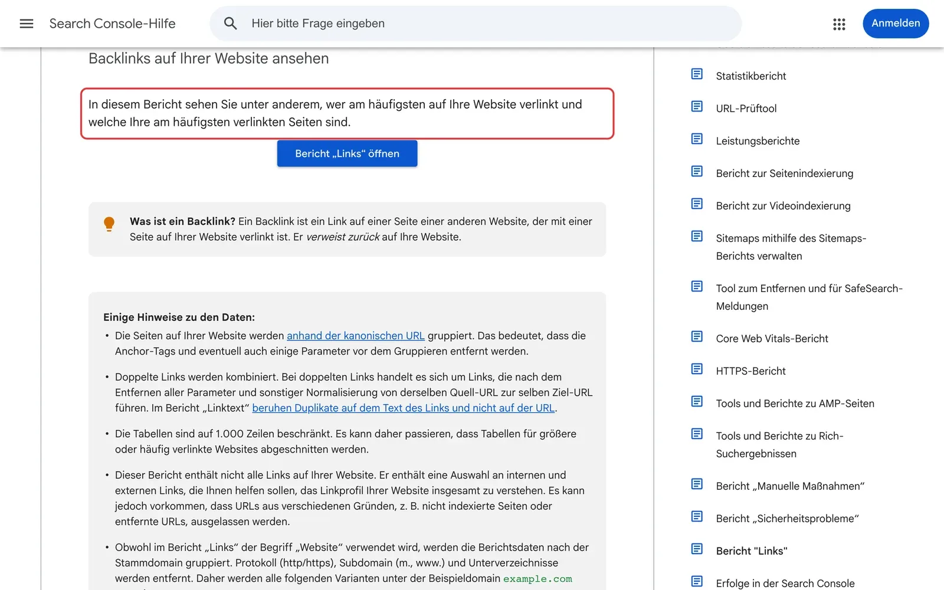Click the Backlinks auf Ihrer Website ansehen heading
944x590 pixels.
pyautogui.click(x=209, y=58)
